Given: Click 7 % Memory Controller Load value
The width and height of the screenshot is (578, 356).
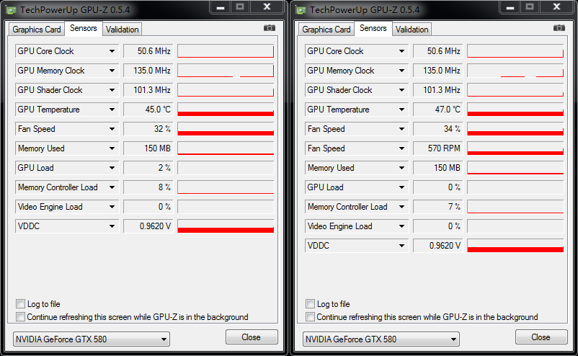Looking at the screenshot, I should coord(438,207).
